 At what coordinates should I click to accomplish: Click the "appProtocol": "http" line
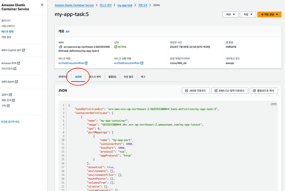[116, 155]
